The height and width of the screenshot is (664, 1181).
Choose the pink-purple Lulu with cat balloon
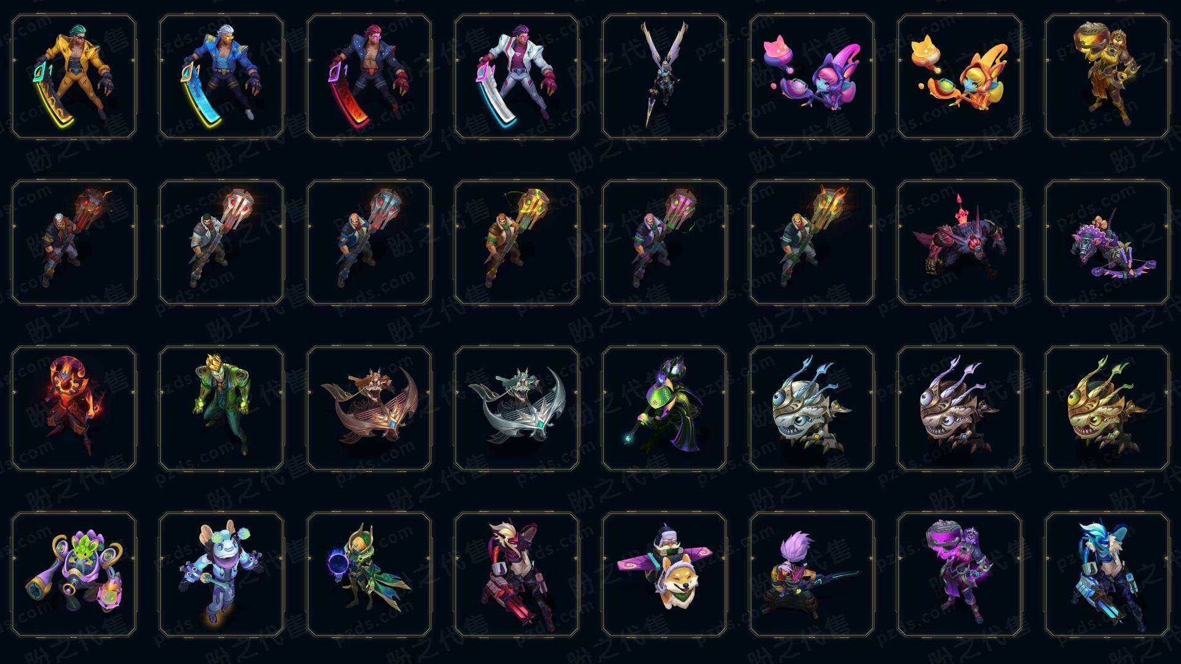pos(812,77)
